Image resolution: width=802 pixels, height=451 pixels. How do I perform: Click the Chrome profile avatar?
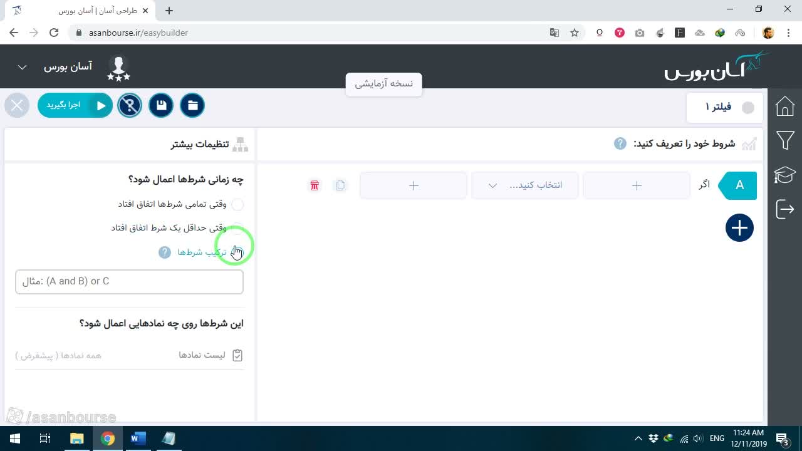[769, 33]
